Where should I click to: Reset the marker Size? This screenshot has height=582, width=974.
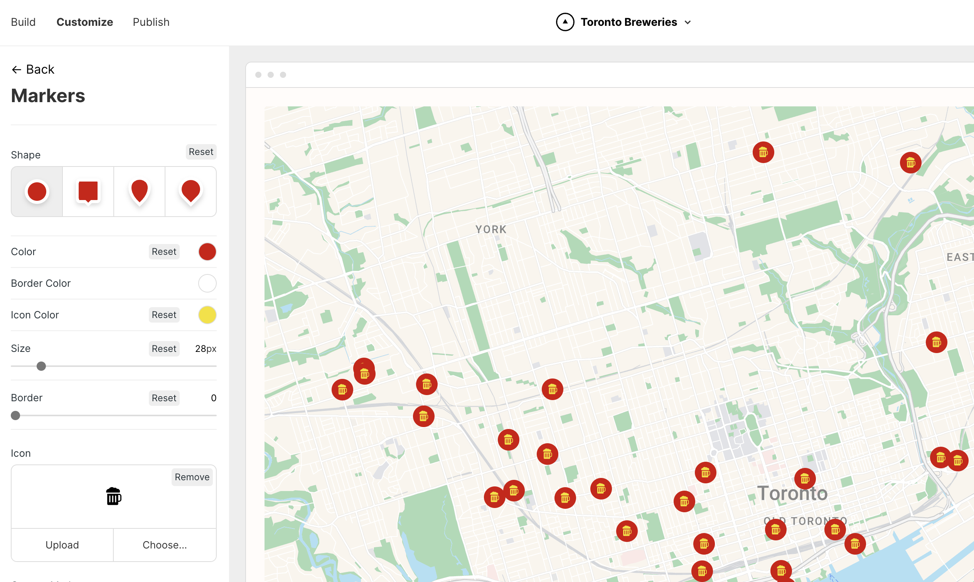[164, 349]
